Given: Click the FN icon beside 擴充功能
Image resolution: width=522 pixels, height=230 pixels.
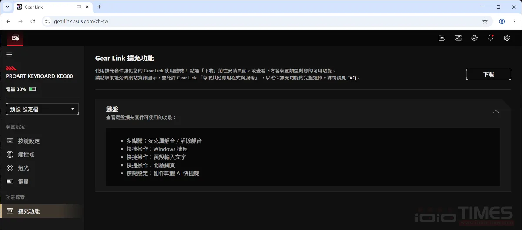Looking at the screenshot, I should pyautogui.click(x=10, y=211).
